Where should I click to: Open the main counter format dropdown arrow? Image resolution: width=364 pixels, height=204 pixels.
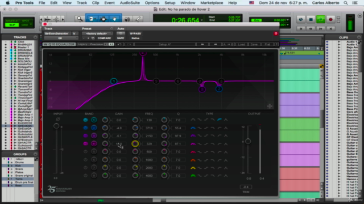202,20
